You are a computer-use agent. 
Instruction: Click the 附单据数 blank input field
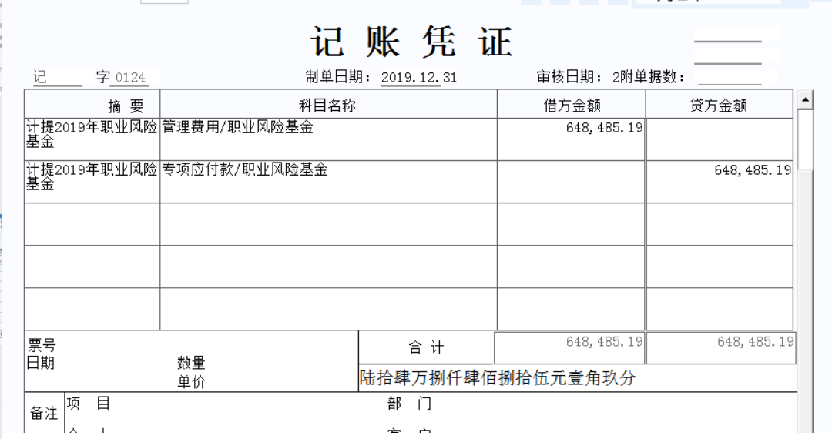[x=729, y=77]
